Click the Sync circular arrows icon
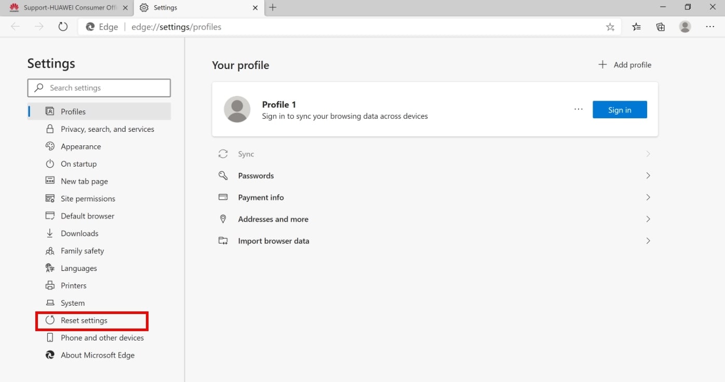The width and height of the screenshot is (725, 382). pyautogui.click(x=223, y=154)
